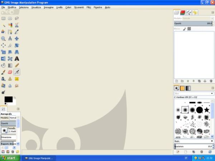Viewport: 215px width, 161px height.
Task: Select the Free Select lasso tool
Action: [17, 18]
